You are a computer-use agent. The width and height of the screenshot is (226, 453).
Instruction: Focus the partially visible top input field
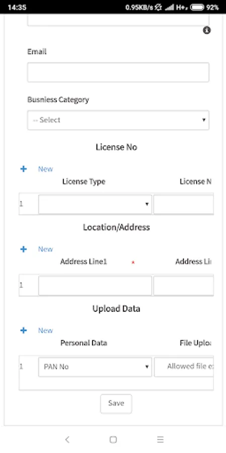118,20
